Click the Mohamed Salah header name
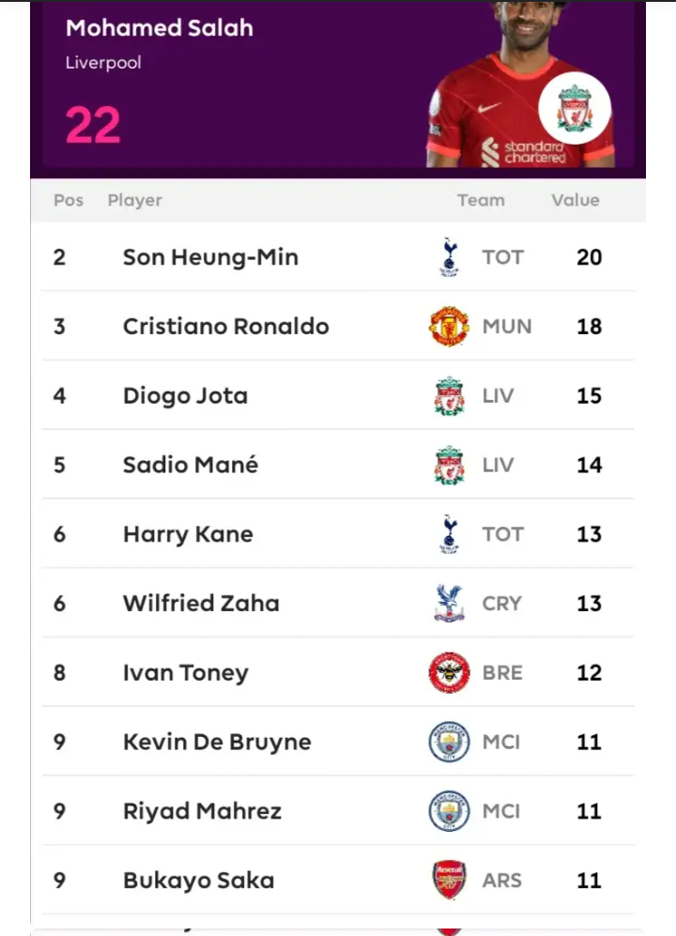Viewport: 676px width, 936px height. [x=160, y=28]
